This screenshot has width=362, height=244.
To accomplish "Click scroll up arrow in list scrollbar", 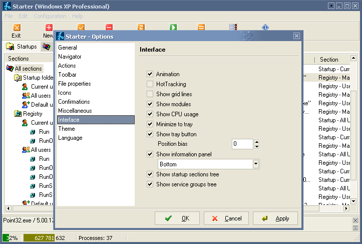I will coord(353,58).
